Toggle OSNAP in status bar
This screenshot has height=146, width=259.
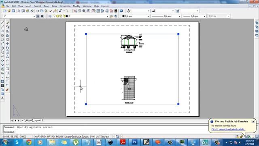click(68, 137)
